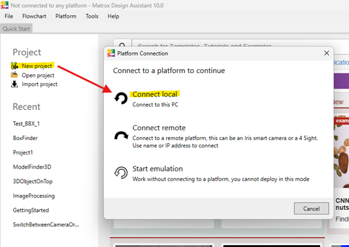Viewport: 349px width, 247px height.
Task: Click the Open project folder icon
Action: 14,75
